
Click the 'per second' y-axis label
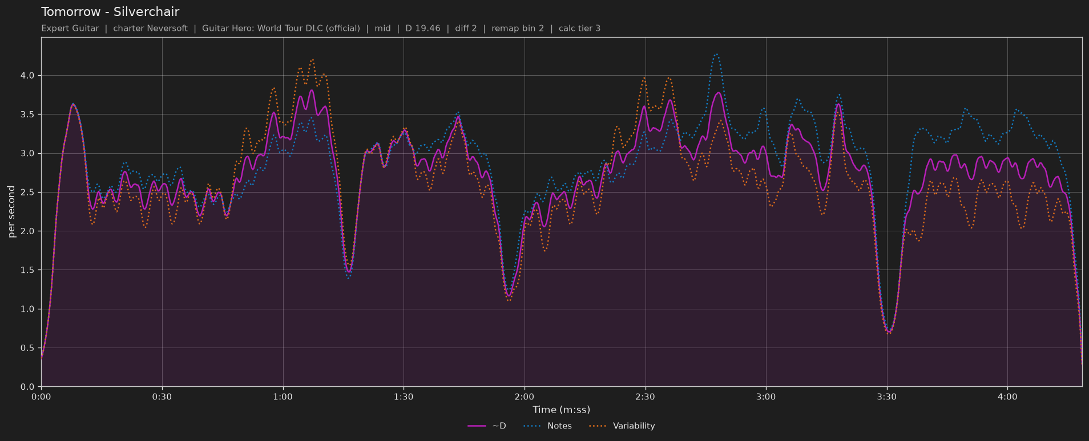[x=11, y=211]
